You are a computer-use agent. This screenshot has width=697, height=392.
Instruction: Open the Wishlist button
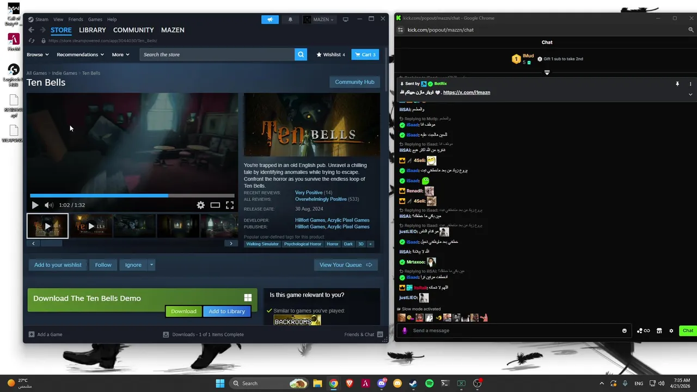(x=331, y=54)
